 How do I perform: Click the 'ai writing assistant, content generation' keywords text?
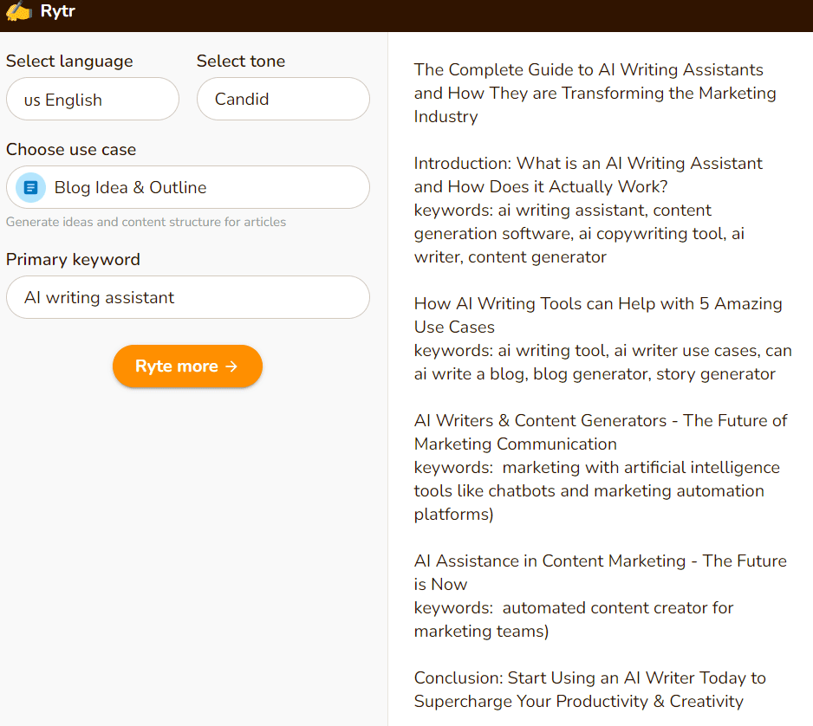tap(579, 233)
